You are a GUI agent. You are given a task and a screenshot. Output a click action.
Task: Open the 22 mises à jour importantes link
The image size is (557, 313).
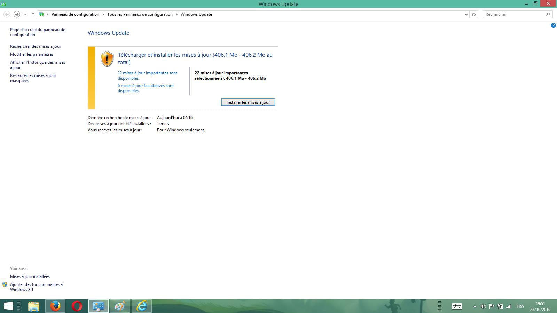coord(147,75)
